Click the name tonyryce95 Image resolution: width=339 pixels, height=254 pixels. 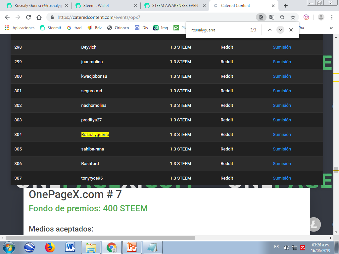[x=92, y=178]
